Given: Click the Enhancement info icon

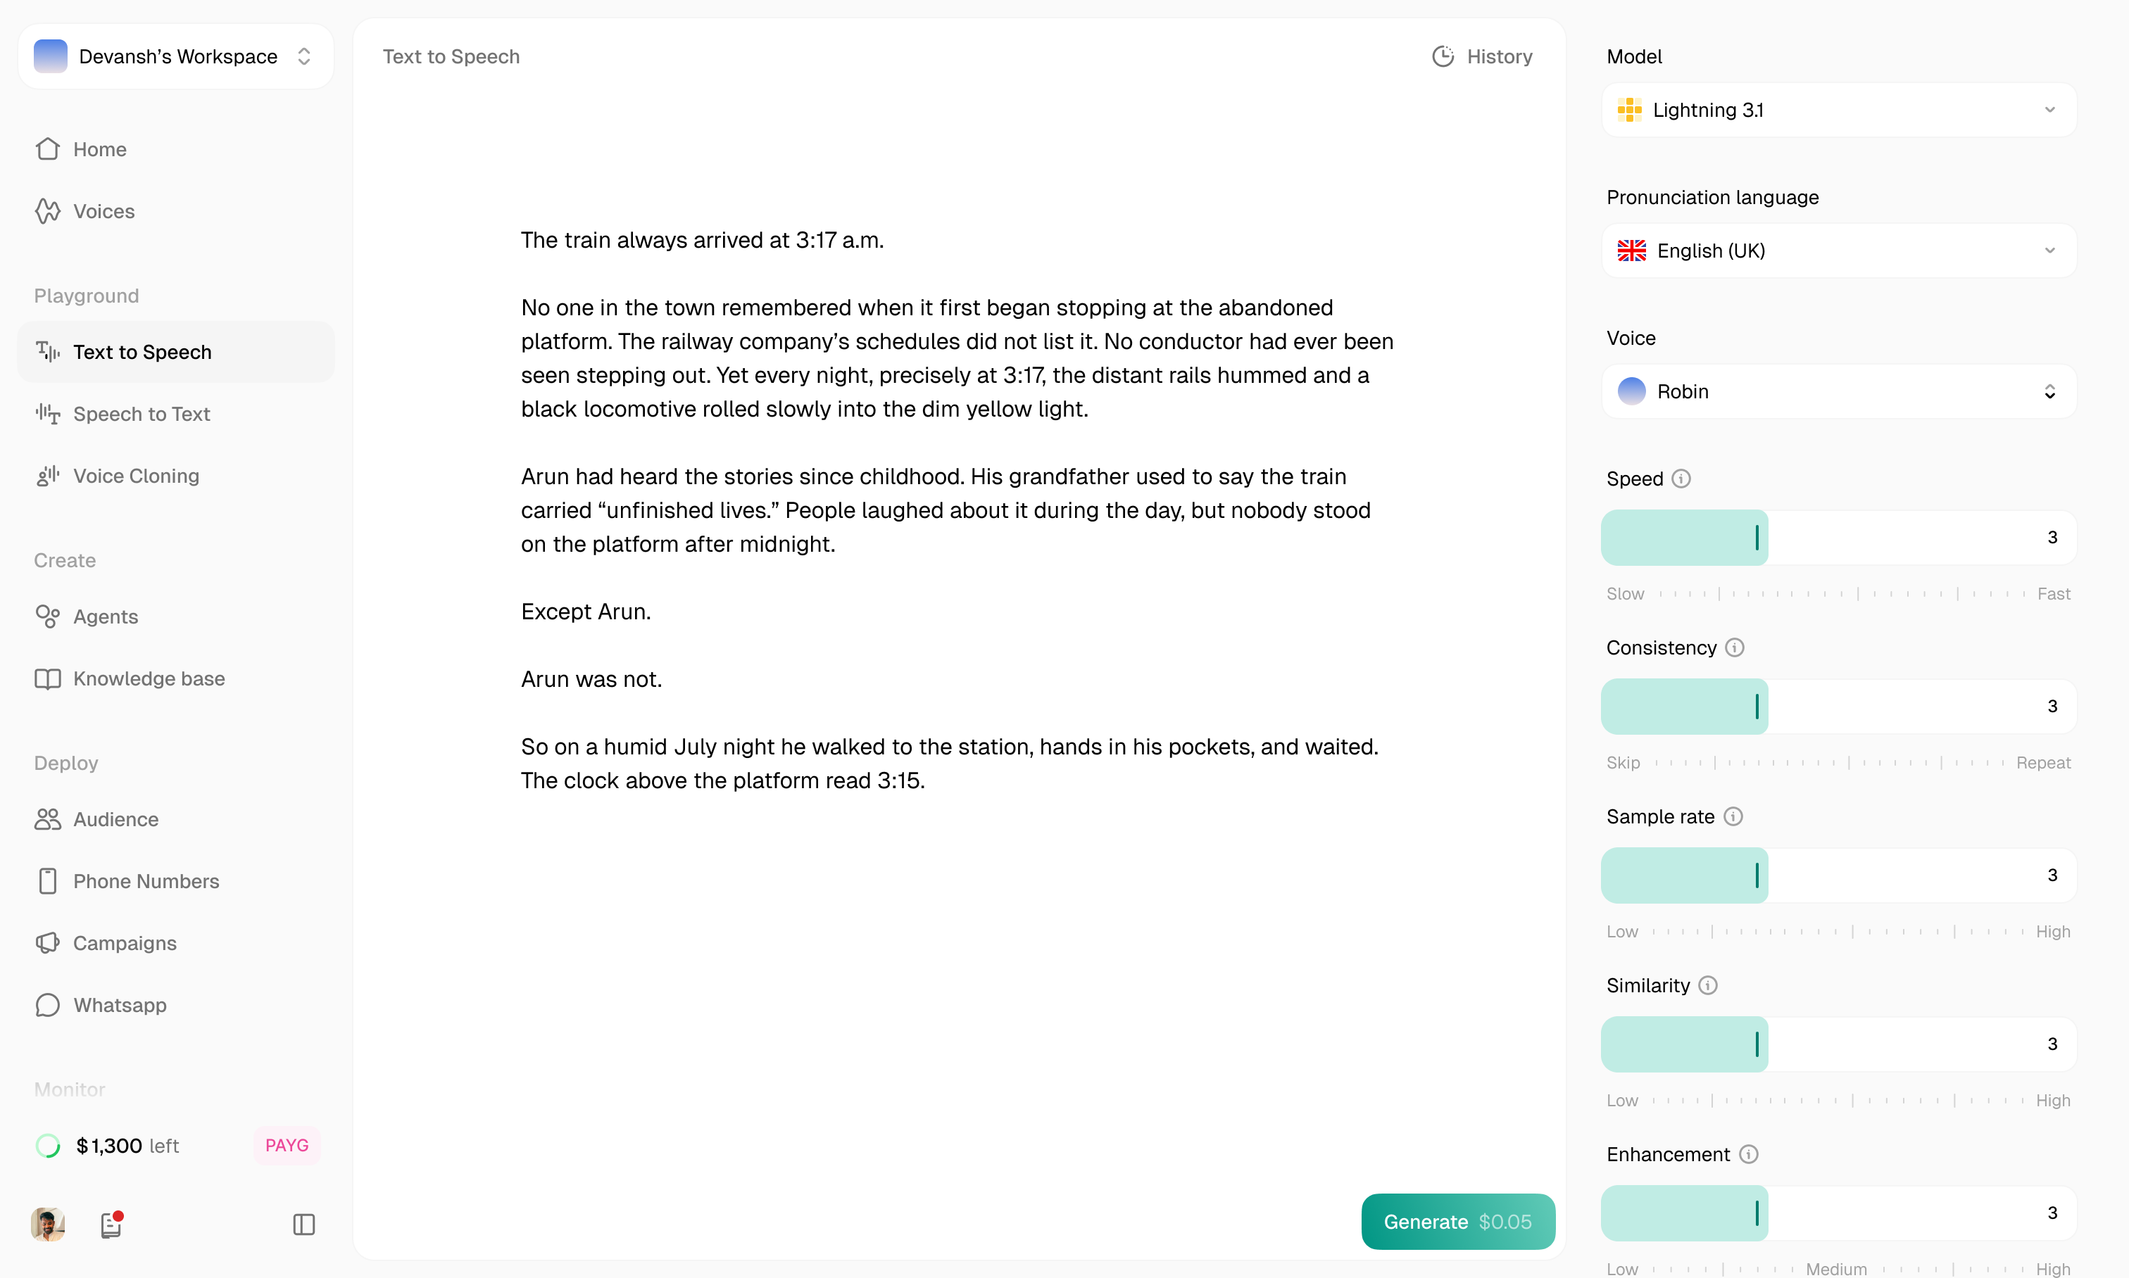Looking at the screenshot, I should 1748,1154.
